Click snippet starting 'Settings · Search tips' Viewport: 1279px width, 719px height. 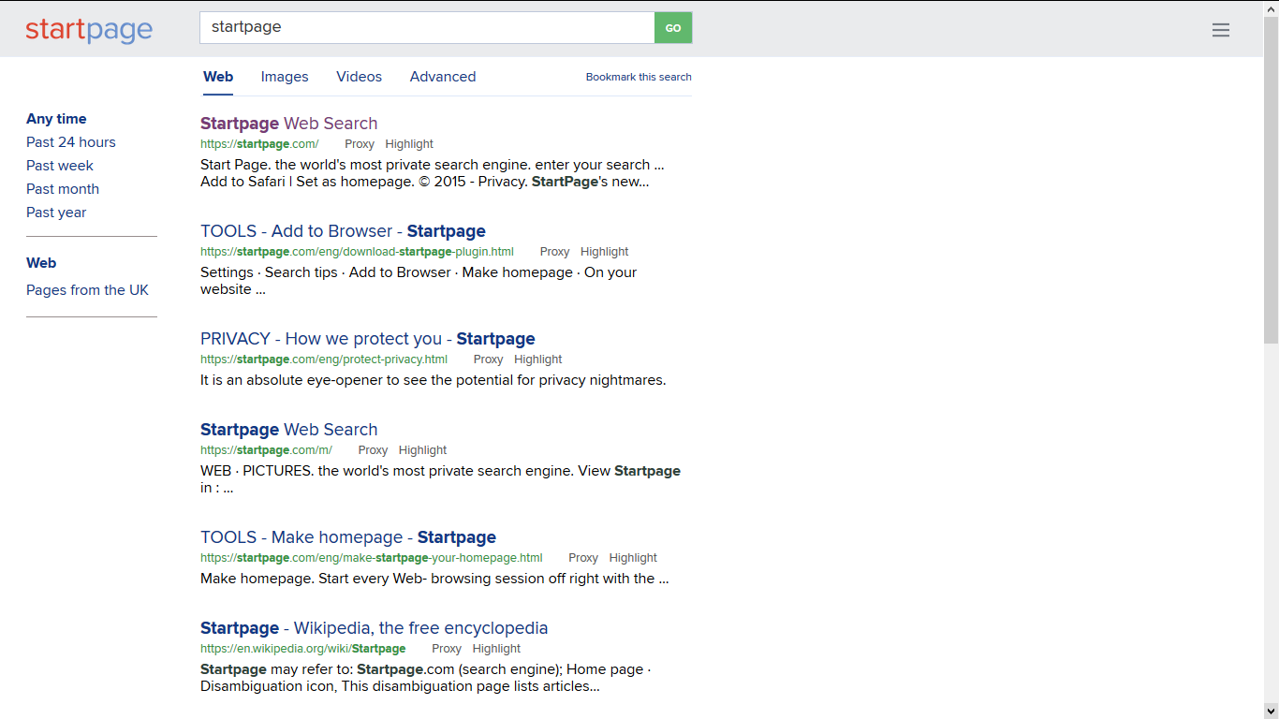419,281
